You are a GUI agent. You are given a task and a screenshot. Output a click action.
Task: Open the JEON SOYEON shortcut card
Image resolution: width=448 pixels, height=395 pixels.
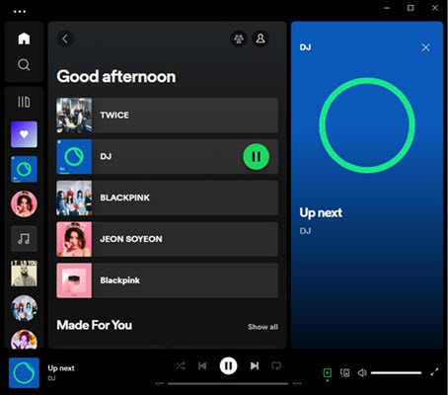point(167,239)
